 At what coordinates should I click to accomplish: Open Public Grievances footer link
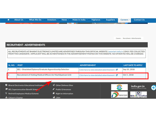[63, 89]
